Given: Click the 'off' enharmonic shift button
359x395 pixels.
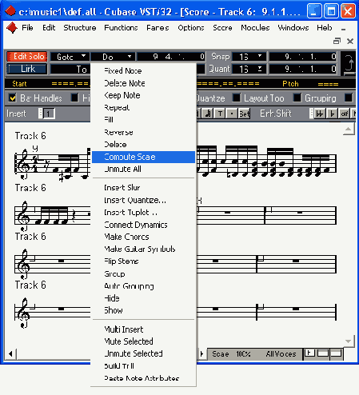Looking at the screenshot, I should click(345, 114).
